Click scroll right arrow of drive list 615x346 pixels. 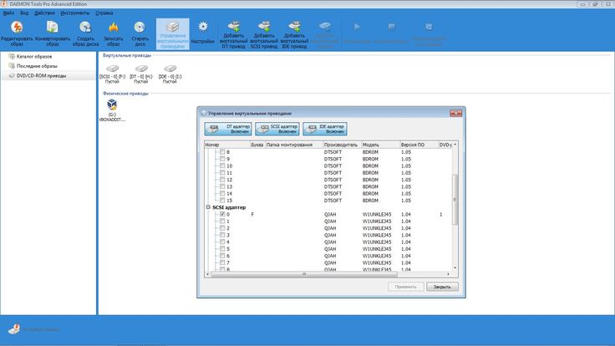click(x=449, y=274)
